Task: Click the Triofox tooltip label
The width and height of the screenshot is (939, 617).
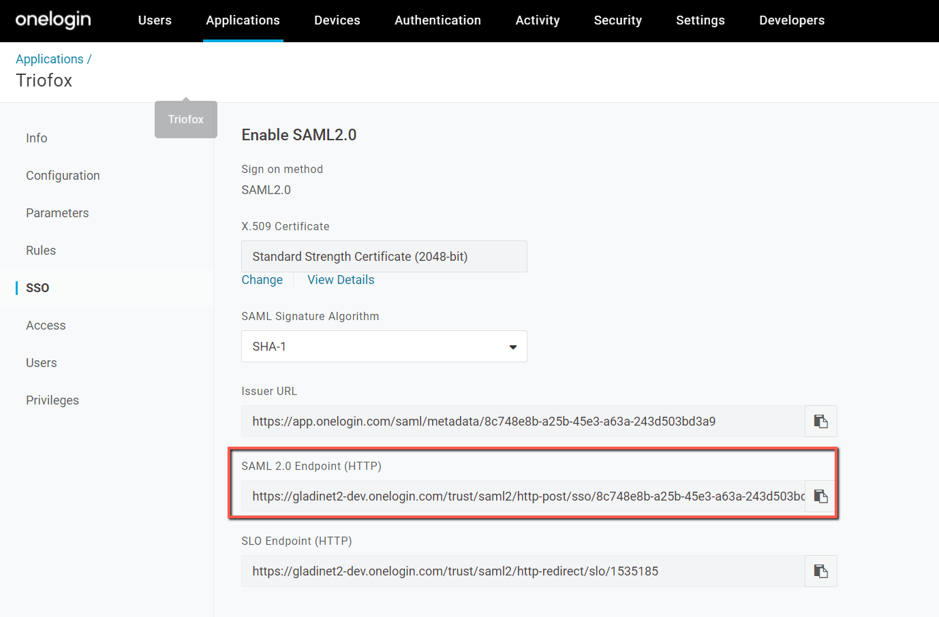Action: 186,120
